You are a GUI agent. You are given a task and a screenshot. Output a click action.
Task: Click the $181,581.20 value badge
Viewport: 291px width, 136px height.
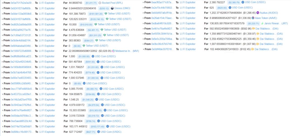(96, 14)
